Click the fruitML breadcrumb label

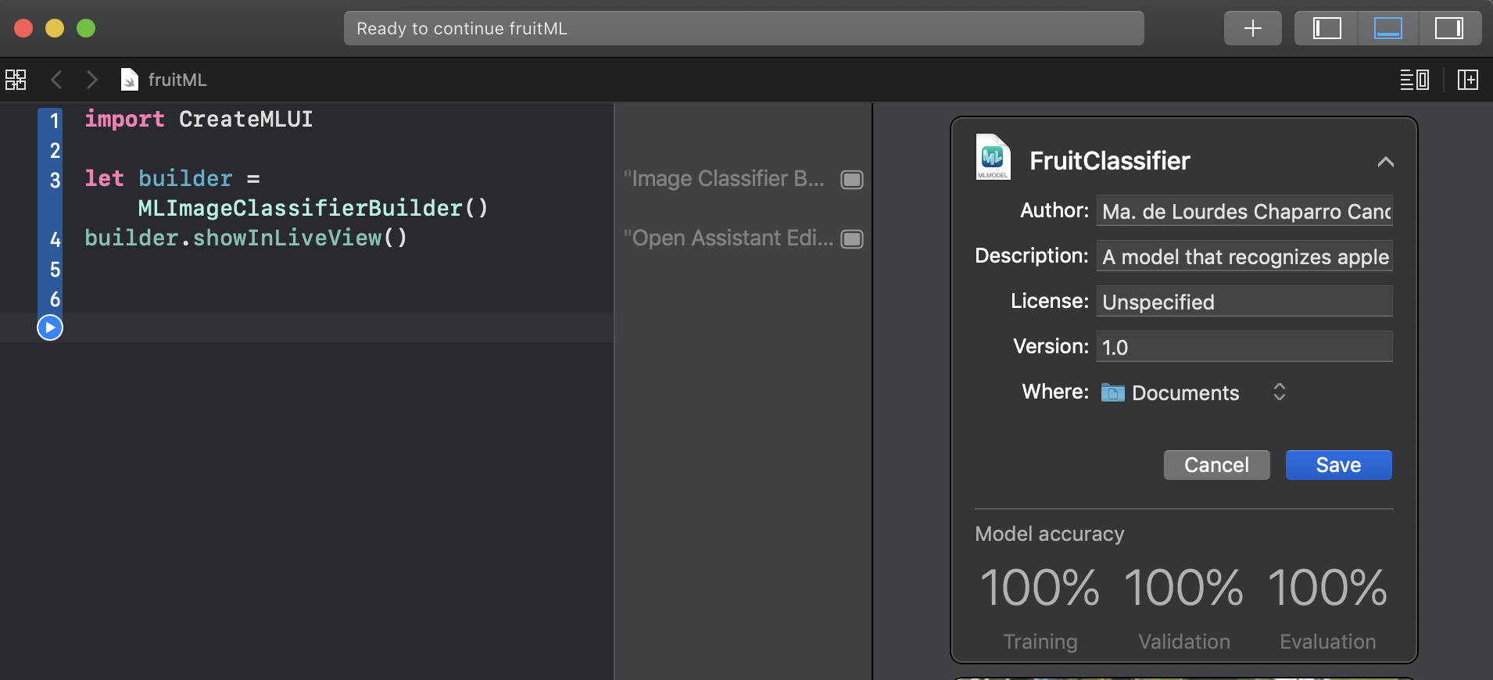tap(177, 80)
